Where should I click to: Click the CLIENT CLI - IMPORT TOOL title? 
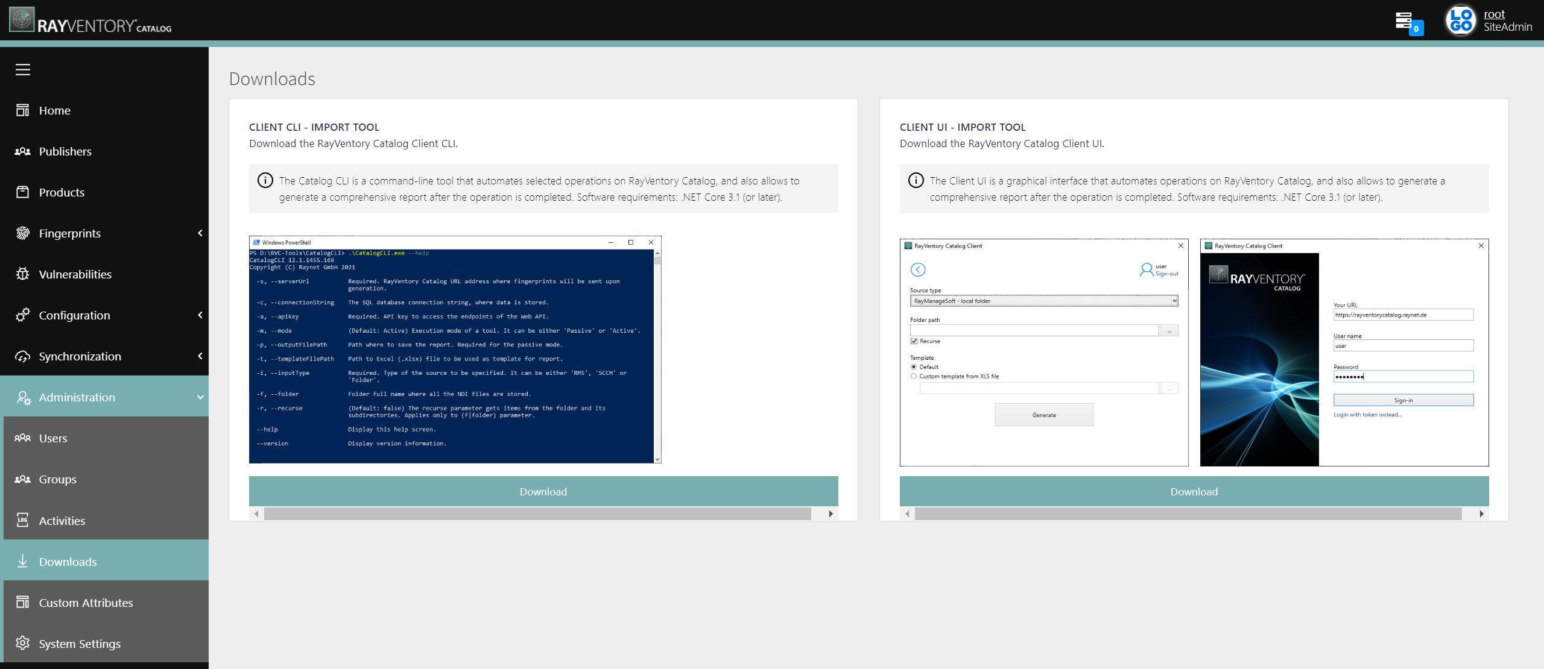[x=314, y=127]
